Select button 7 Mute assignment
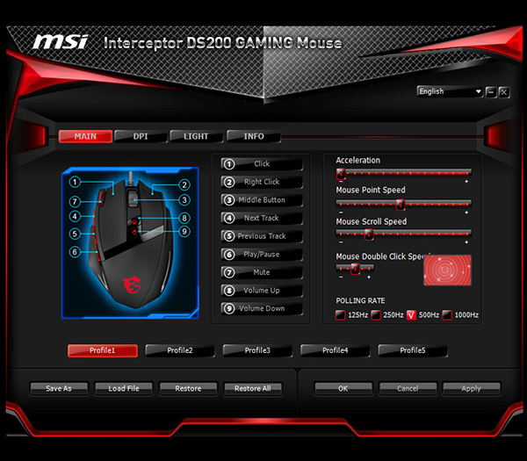The height and width of the screenshot is (461, 527). pyautogui.click(x=262, y=272)
